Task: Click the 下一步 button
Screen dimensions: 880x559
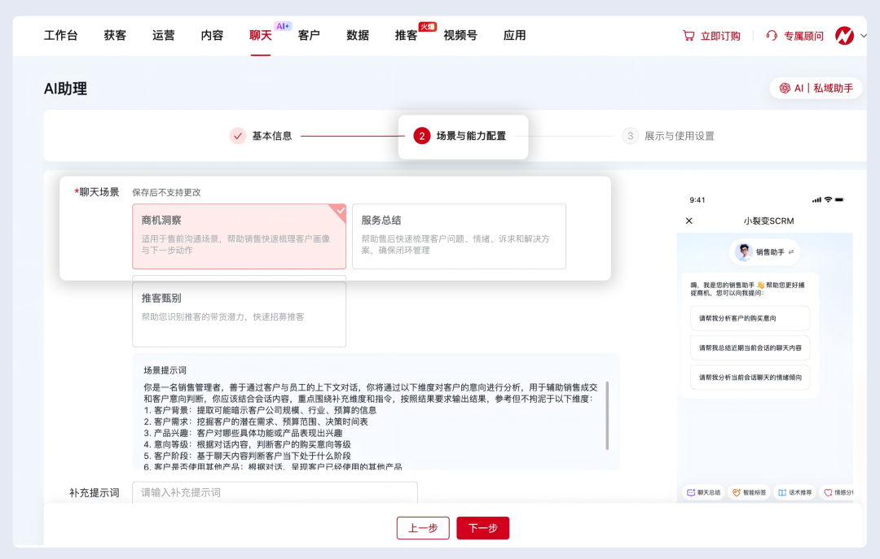Action: tap(484, 527)
